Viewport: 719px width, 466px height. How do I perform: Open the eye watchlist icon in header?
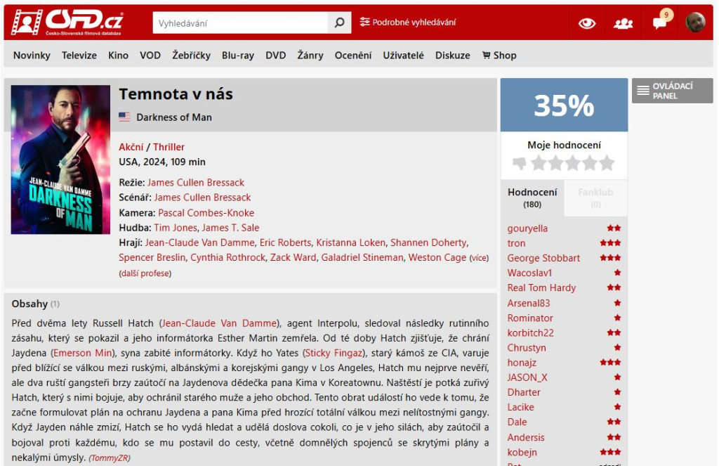click(x=586, y=23)
